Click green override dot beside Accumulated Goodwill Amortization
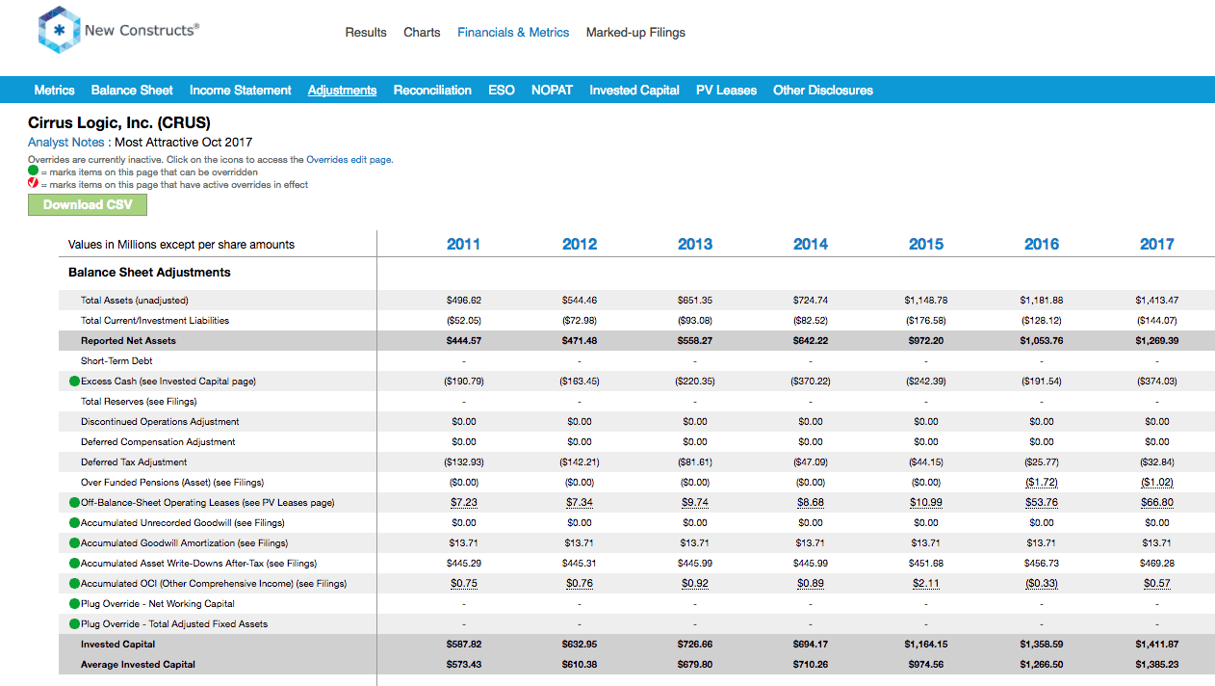 click(x=75, y=543)
